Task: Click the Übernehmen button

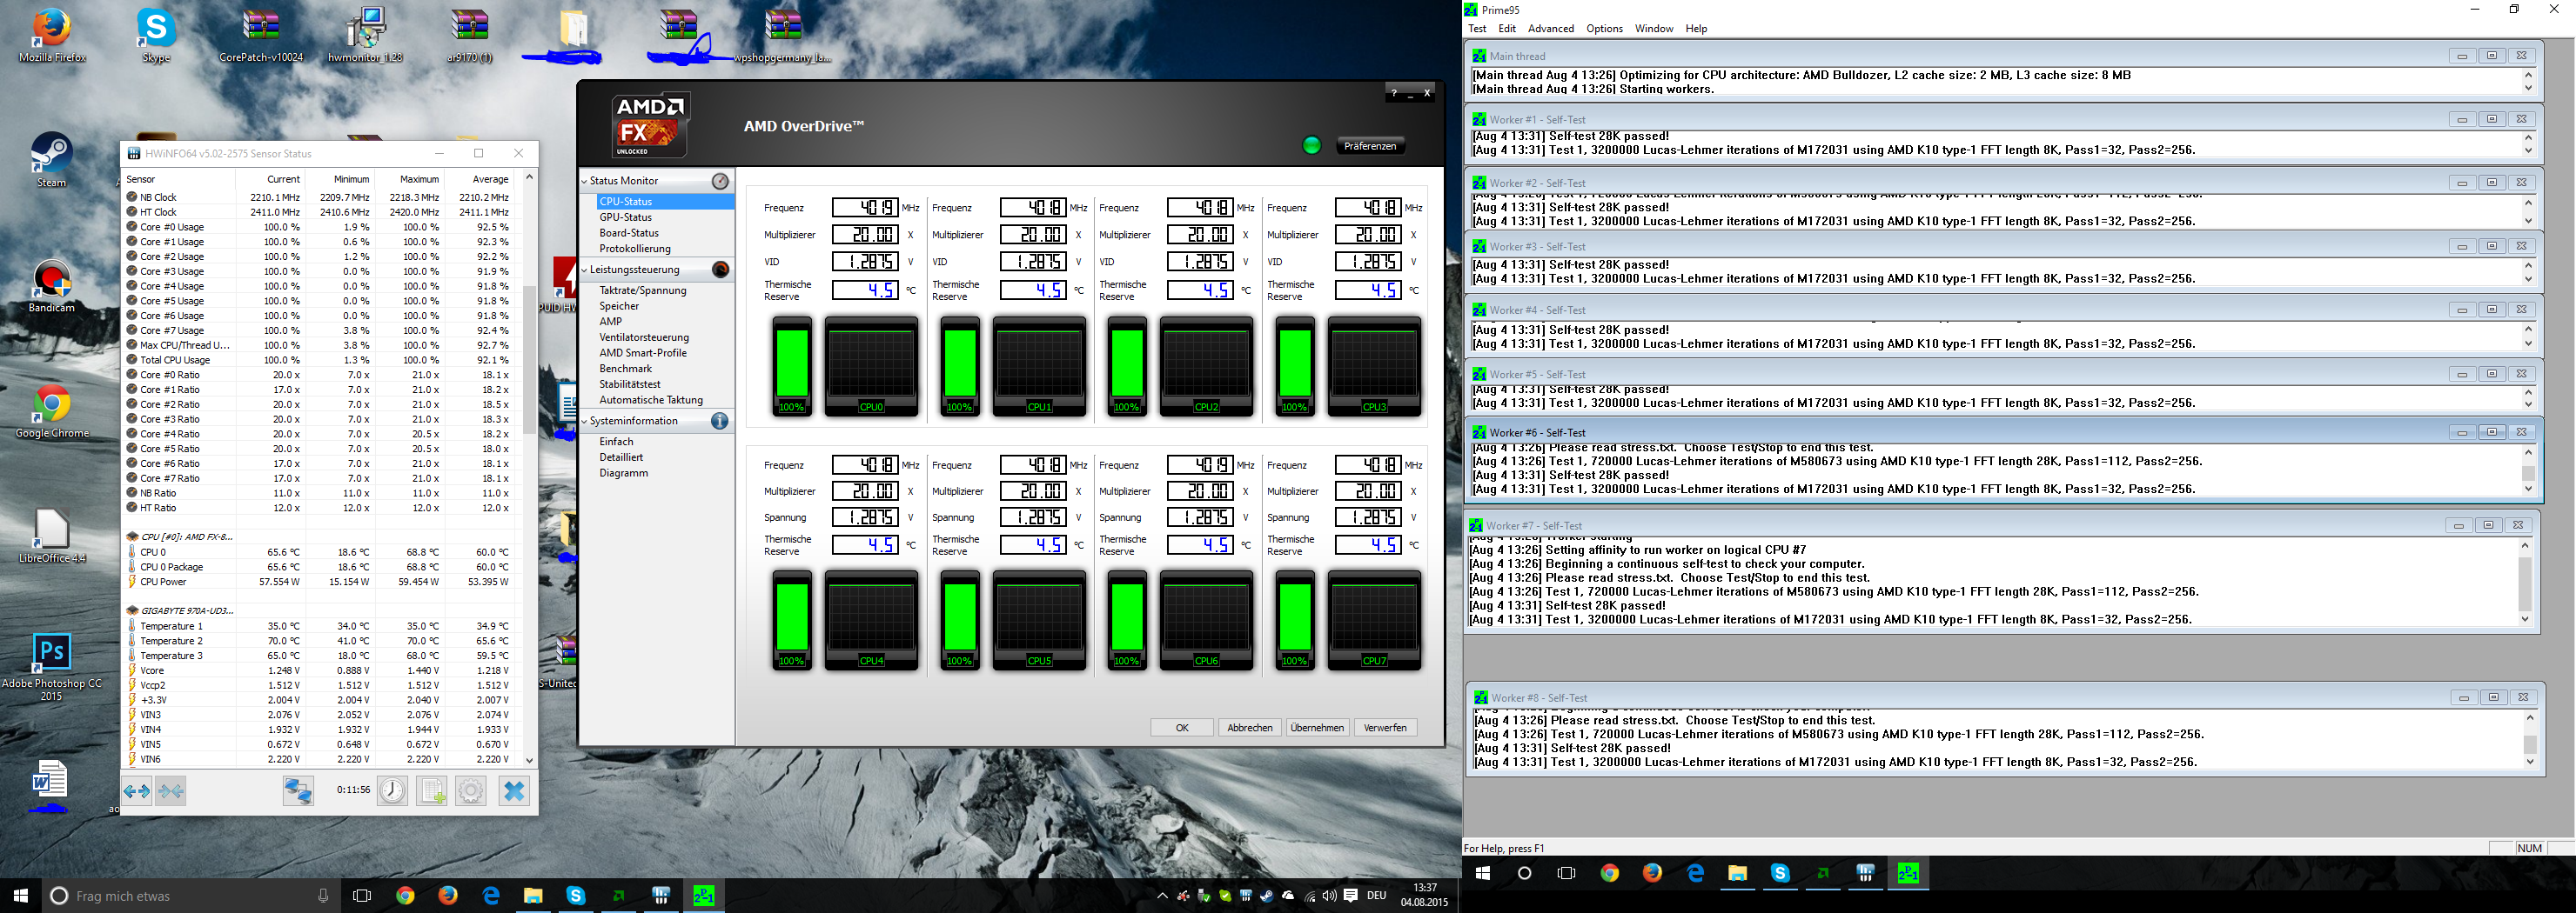Action: pyautogui.click(x=1317, y=727)
